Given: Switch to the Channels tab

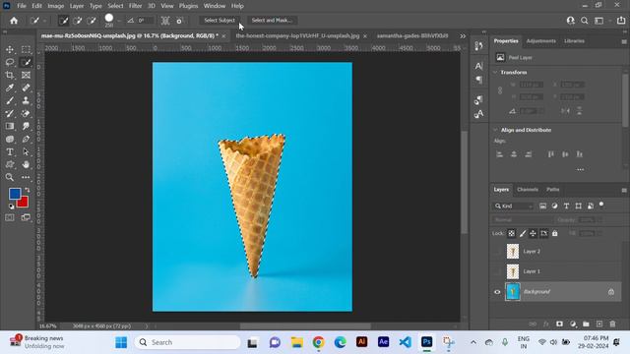Looking at the screenshot, I should pyautogui.click(x=528, y=190).
